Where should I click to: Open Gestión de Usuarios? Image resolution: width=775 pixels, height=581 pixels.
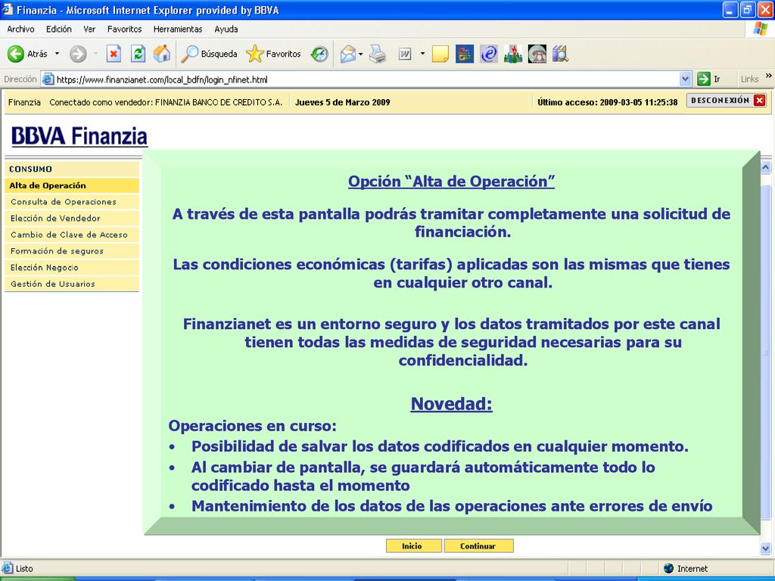pos(72,284)
